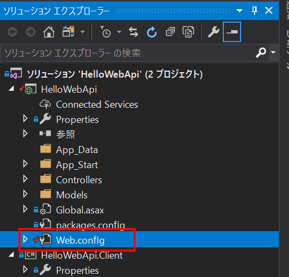This screenshot has height=277, width=289.
Task: Select the Controllers folder
Action: point(79,180)
